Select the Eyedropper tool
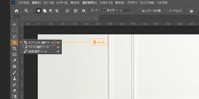Image resolution: width=199 pixels, height=99 pixels. tap(14, 60)
